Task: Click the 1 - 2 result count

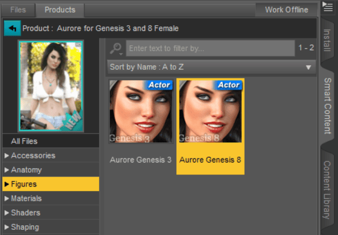Action: pyautogui.click(x=306, y=48)
